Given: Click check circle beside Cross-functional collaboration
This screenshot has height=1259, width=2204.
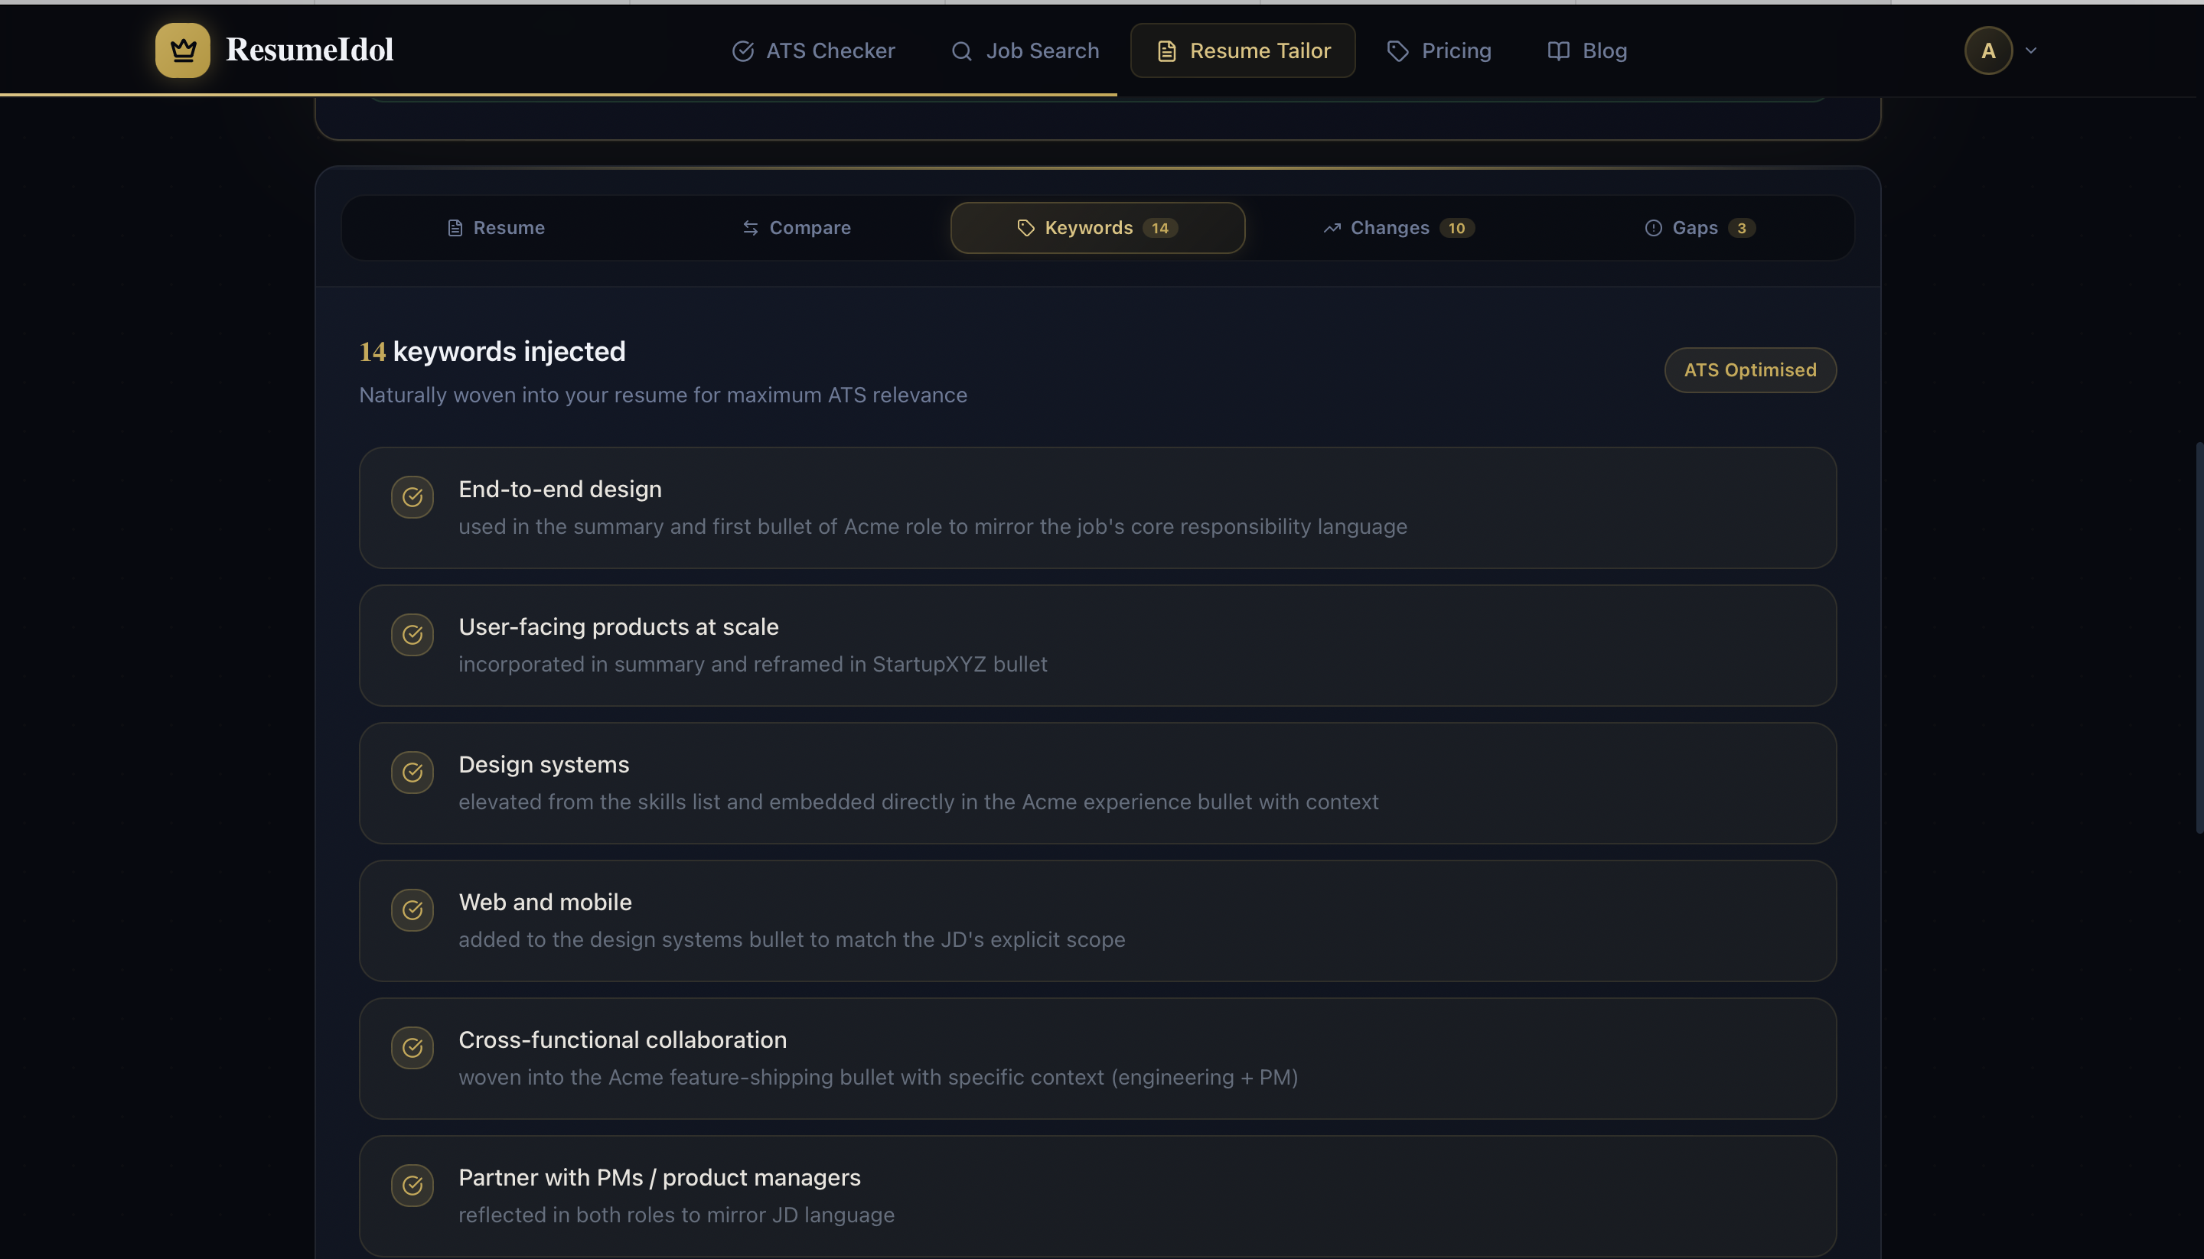Looking at the screenshot, I should pos(412,1047).
